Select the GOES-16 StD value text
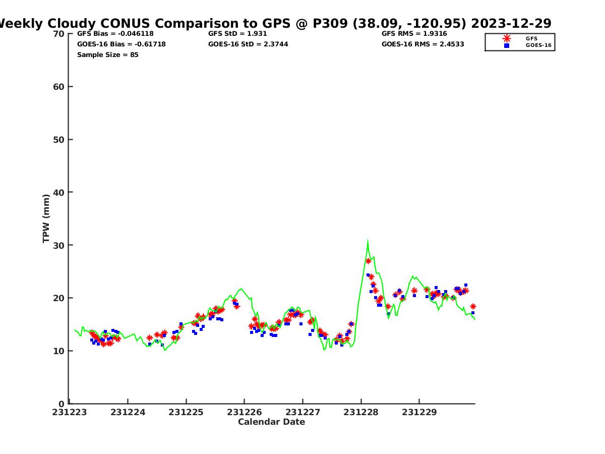The width and height of the screenshot is (605, 454). [248, 44]
